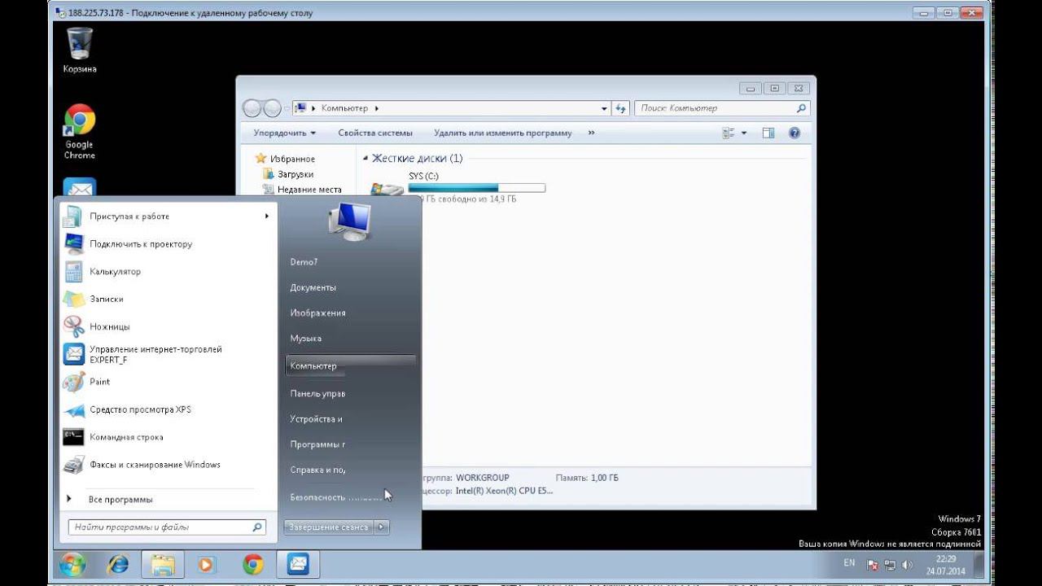The height and width of the screenshot is (586, 1042).
Task: Collapse the Жесткие диски group
Action: tap(366, 159)
